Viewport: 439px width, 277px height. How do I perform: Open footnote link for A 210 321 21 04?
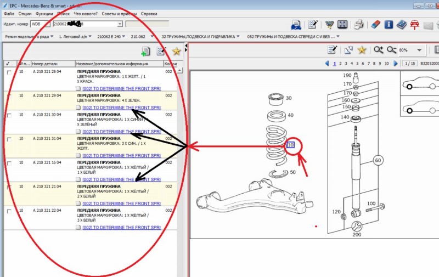tap(121, 203)
